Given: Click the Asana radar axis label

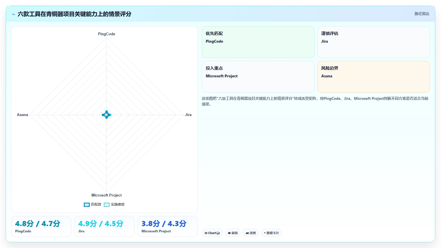Looking at the screenshot, I should pos(22,115).
